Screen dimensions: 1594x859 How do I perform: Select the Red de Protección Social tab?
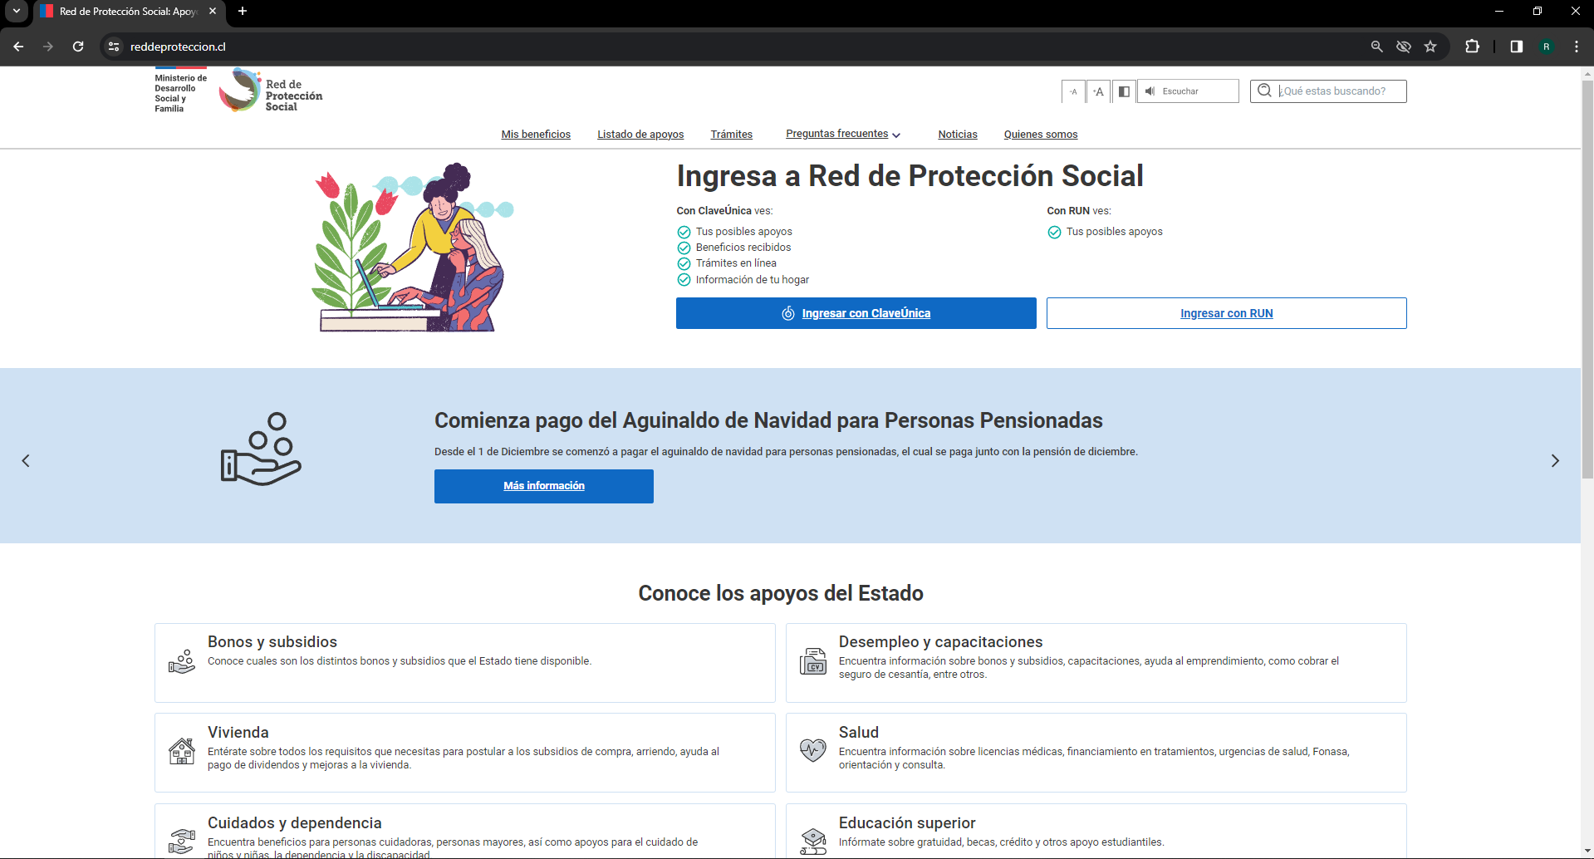tap(125, 12)
